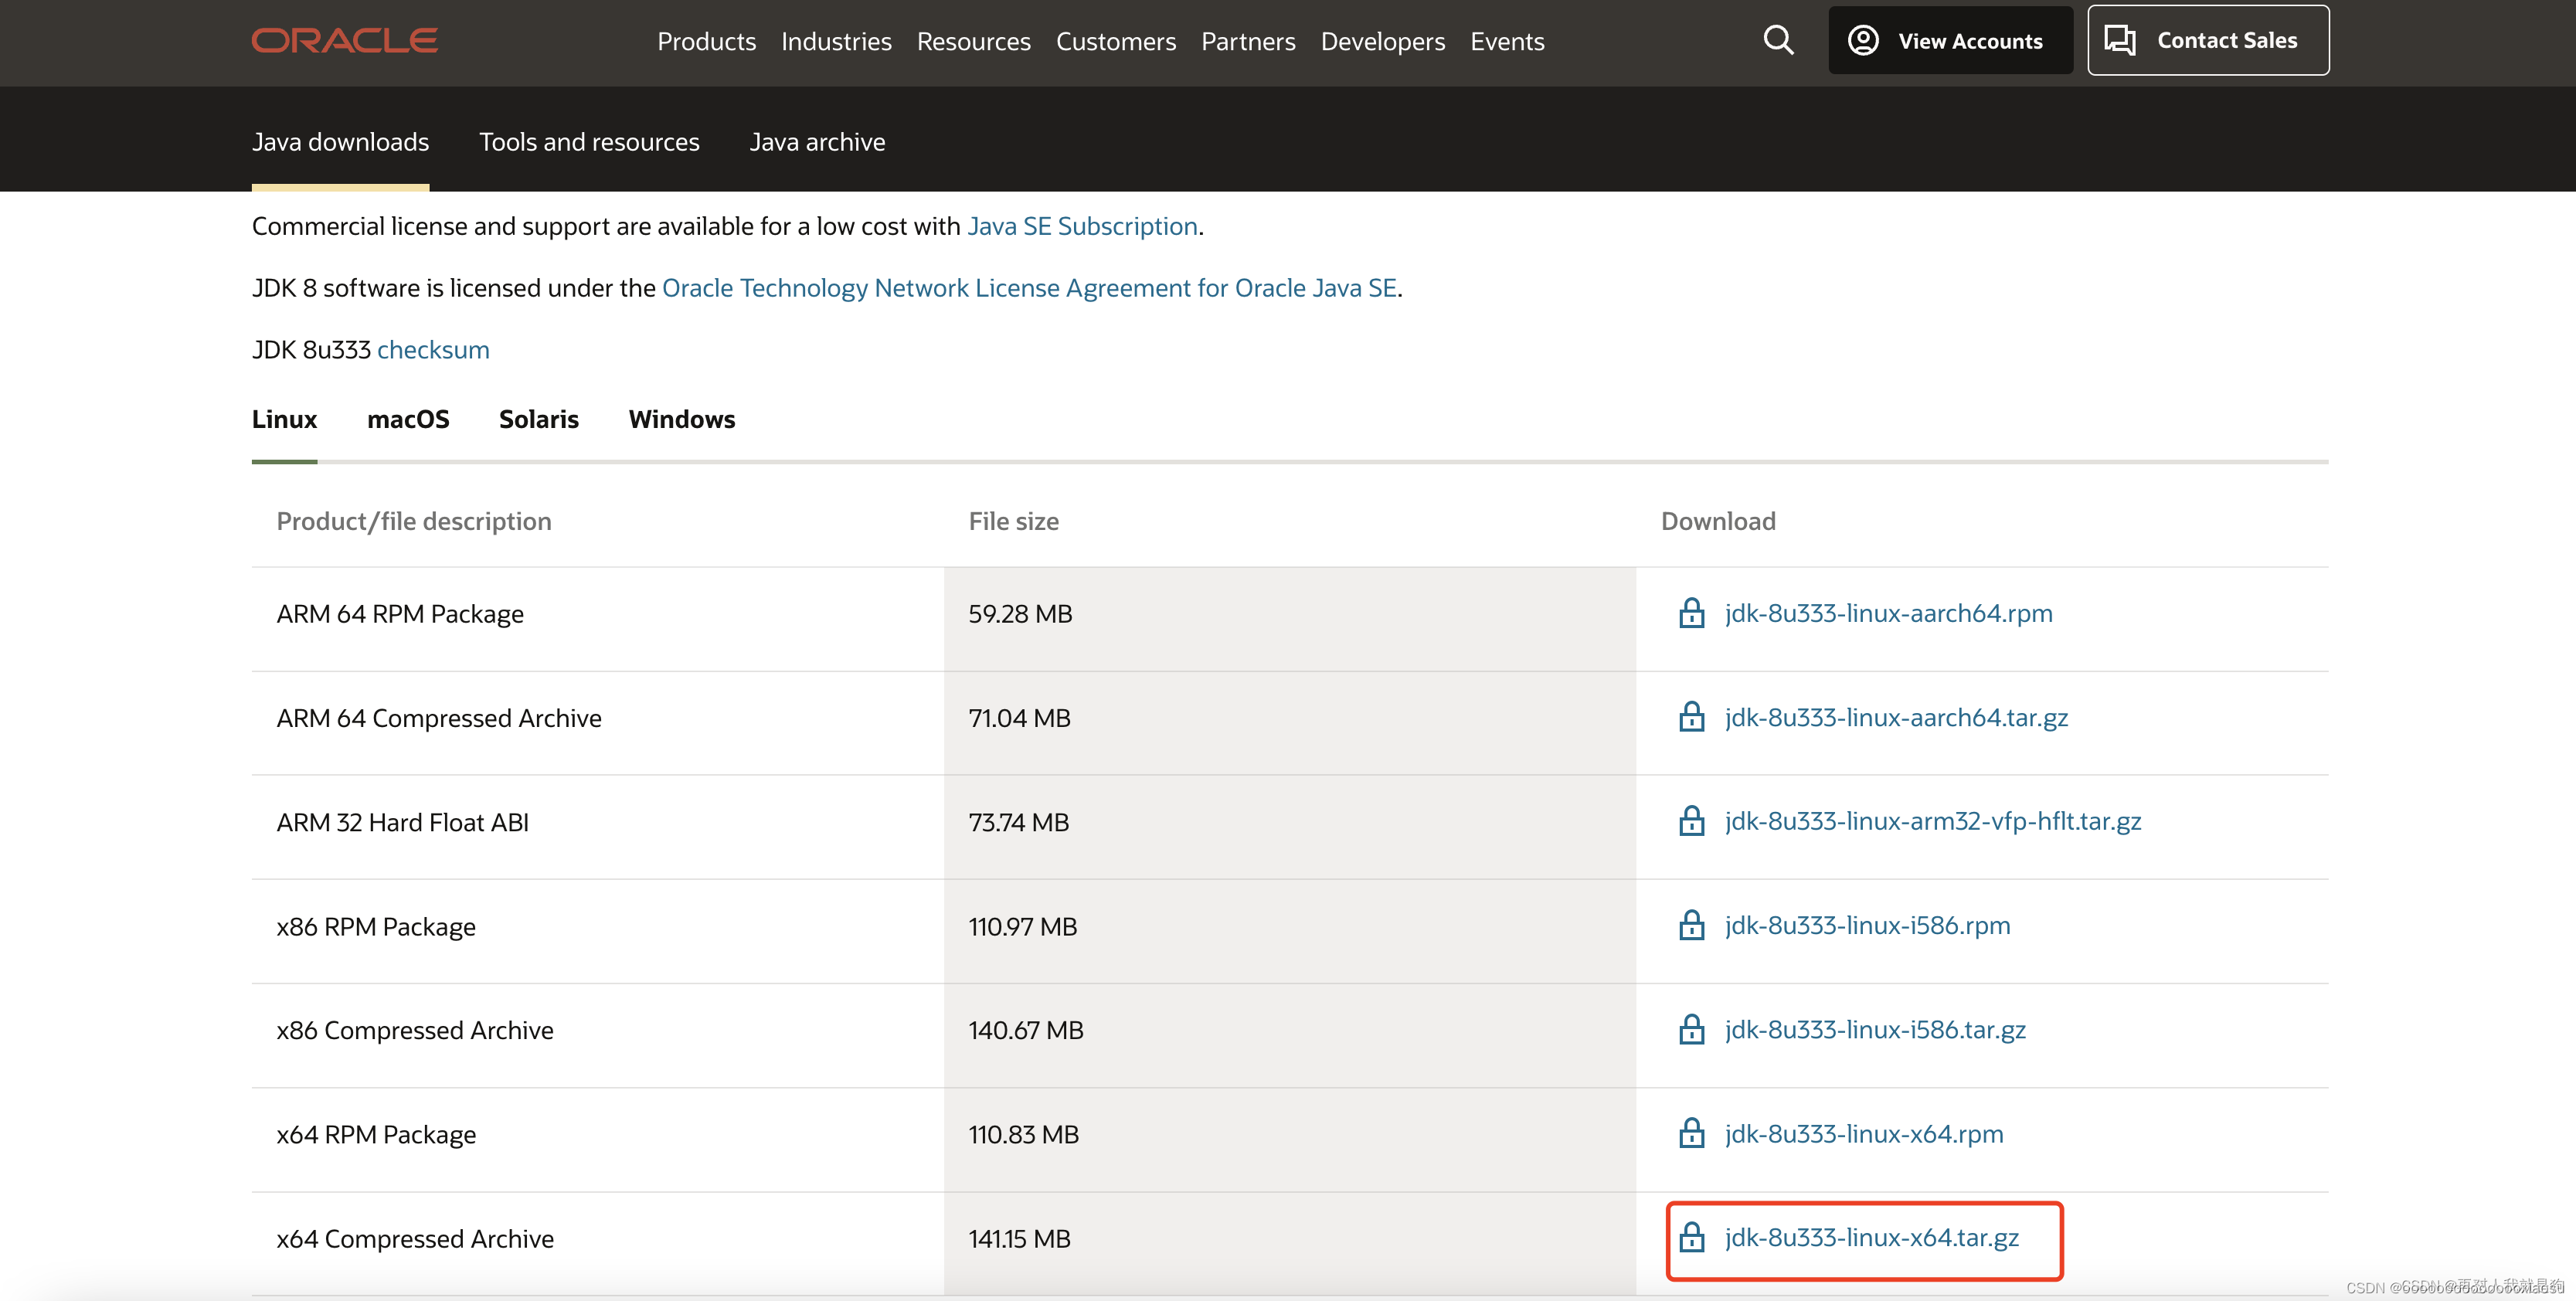
Task: Open the Developers menu
Action: coord(1382,41)
